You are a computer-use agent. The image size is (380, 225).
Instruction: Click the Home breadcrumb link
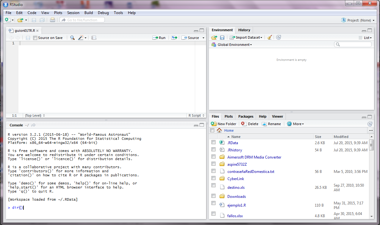(x=229, y=130)
